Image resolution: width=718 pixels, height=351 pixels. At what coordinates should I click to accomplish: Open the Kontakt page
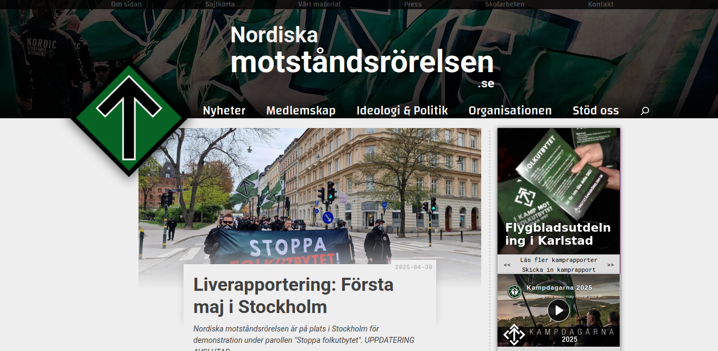601,4
